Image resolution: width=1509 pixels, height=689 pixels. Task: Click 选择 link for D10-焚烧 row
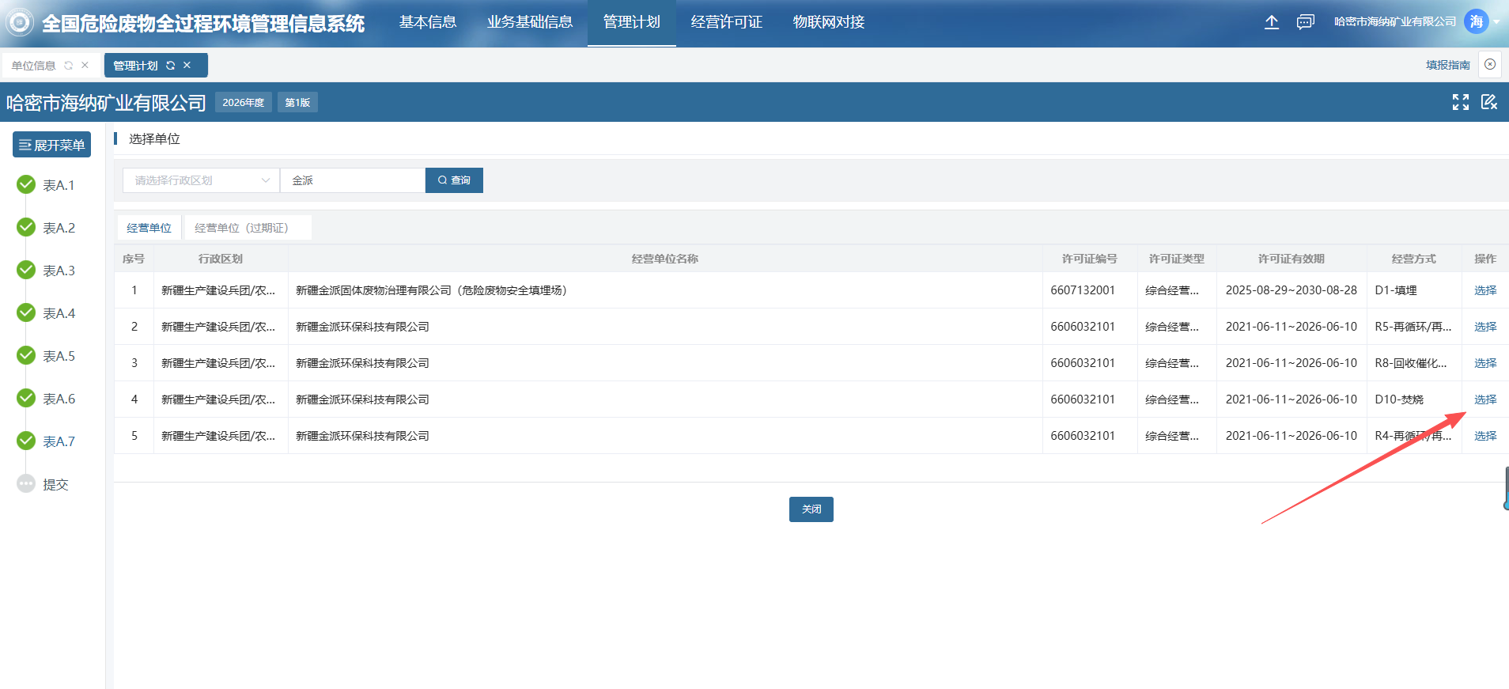click(x=1484, y=399)
